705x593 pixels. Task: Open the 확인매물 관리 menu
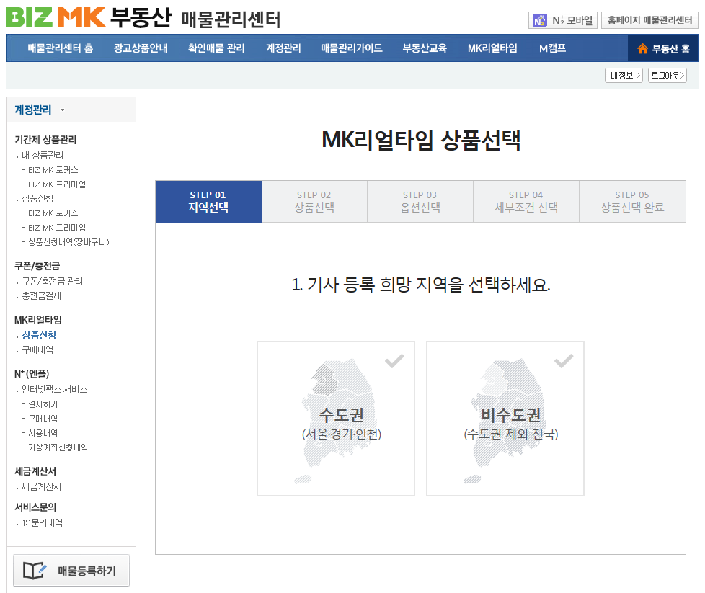point(216,48)
